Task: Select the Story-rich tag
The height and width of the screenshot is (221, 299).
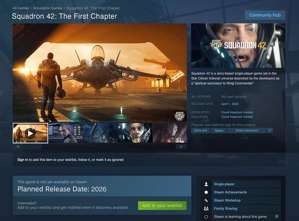Action: [x=201, y=130]
